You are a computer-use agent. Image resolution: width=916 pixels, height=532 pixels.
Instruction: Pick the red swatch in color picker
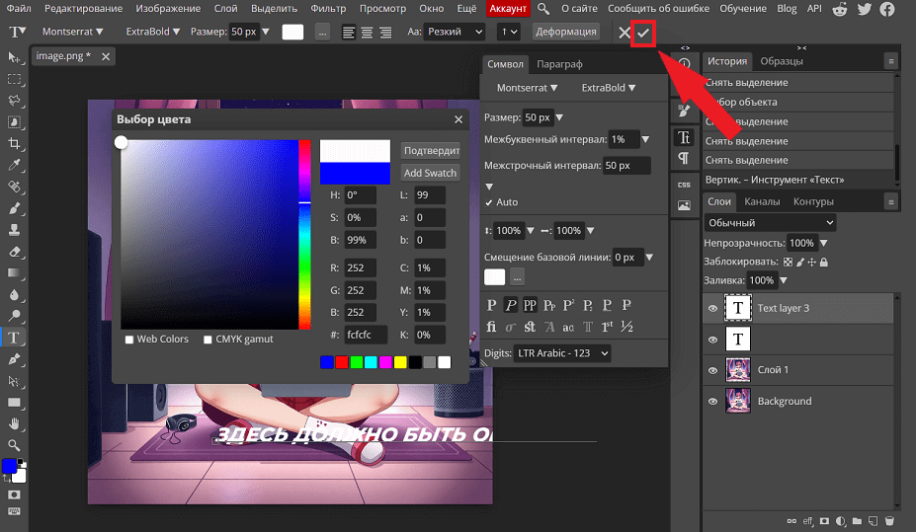(341, 362)
